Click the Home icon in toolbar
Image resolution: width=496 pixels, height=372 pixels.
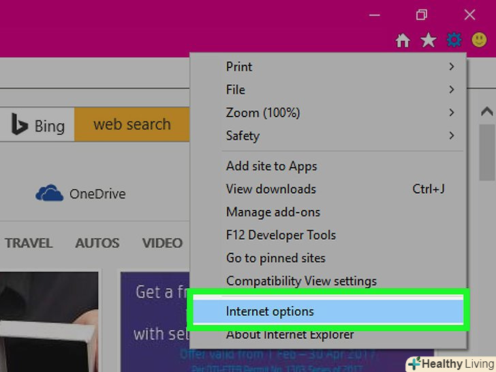pyautogui.click(x=403, y=40)
